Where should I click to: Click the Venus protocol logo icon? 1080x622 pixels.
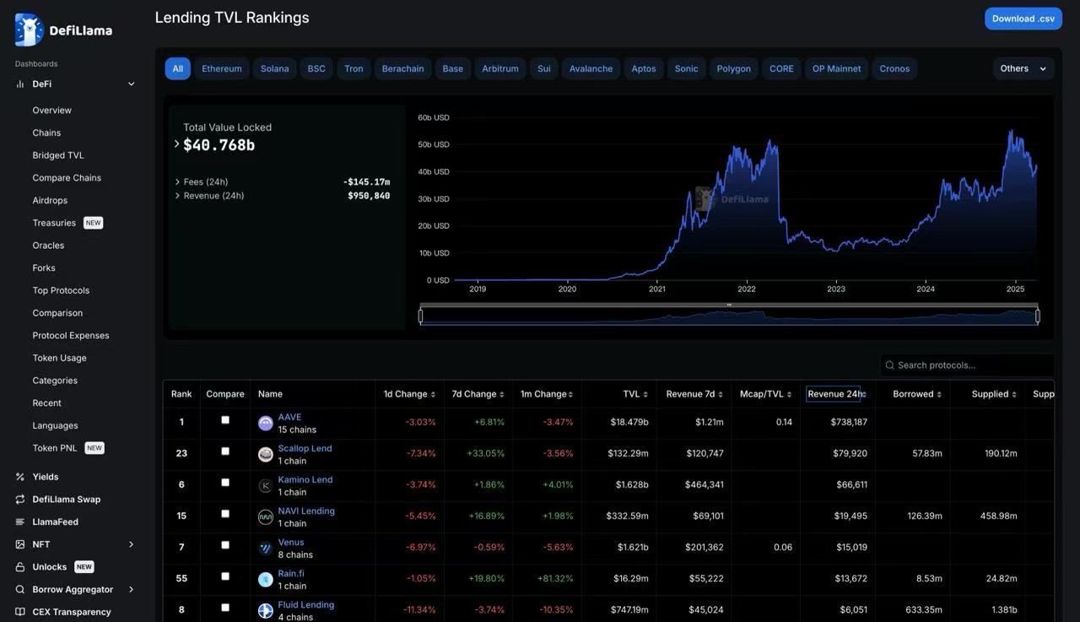coord(266,549)
